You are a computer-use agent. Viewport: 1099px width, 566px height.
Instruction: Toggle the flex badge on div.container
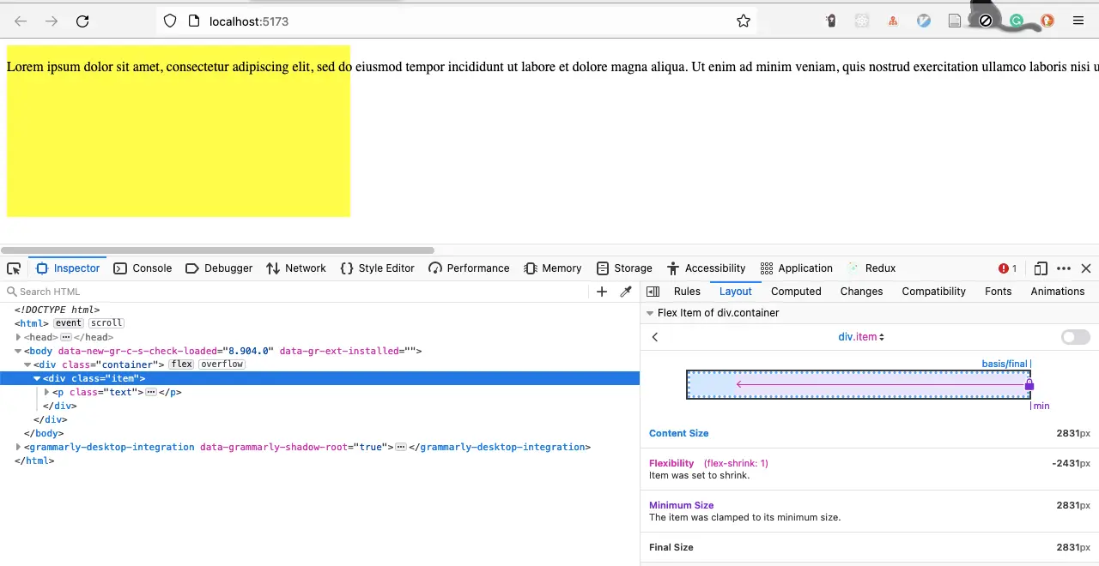181,364
